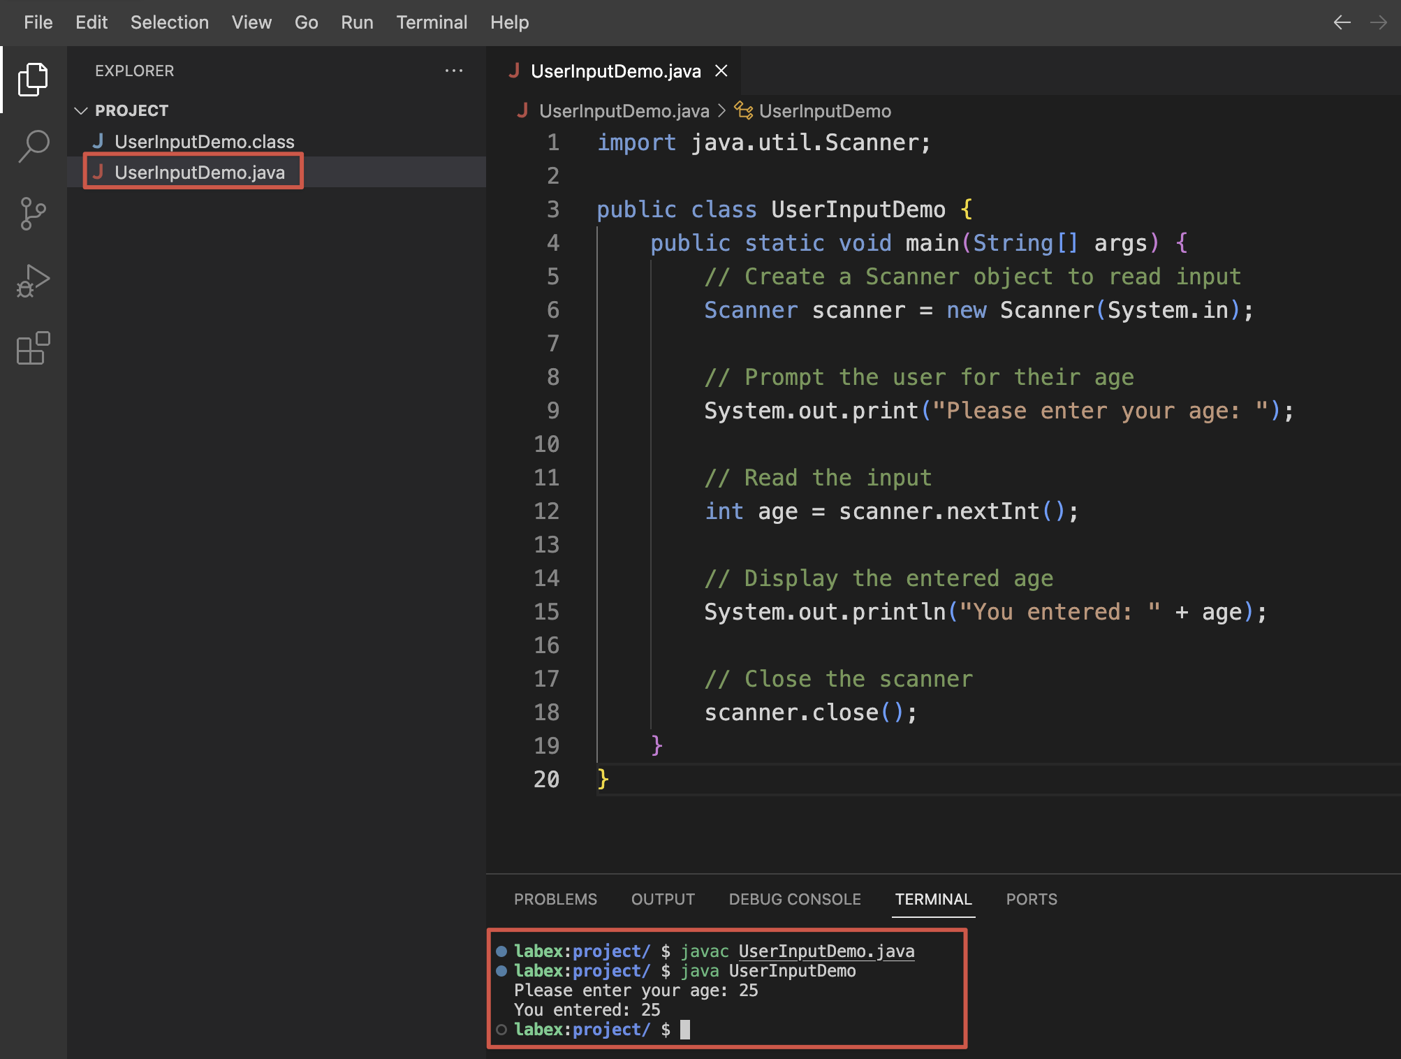Open the Terminal menu

(x=432, y=22)
